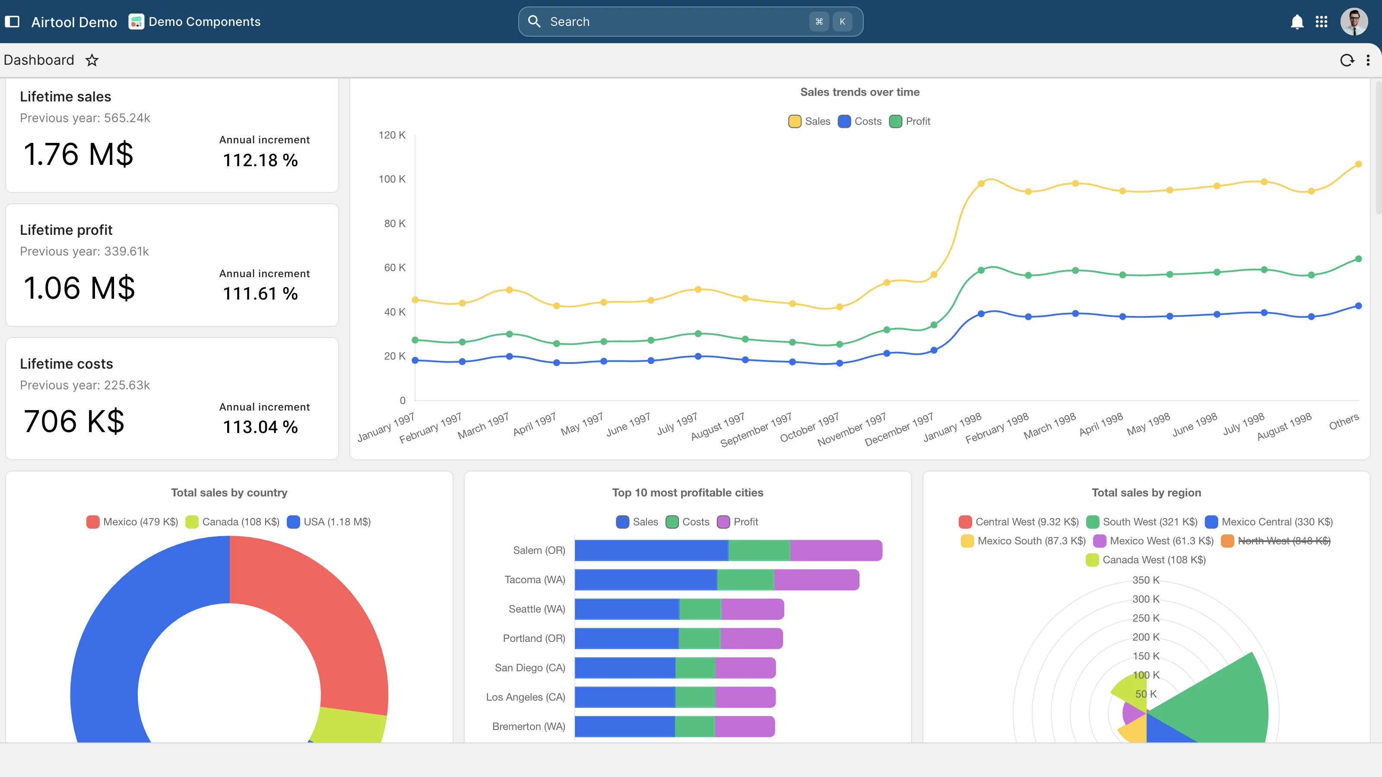This screenshot has height=777, width=1382.
Task: Toggle Mexico South (87.3 K$) region legend
Action: click(1023, 540)
